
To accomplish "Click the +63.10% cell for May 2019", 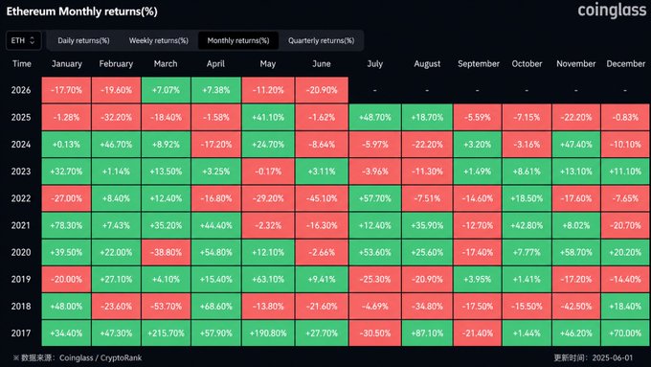I will (268, 279).
